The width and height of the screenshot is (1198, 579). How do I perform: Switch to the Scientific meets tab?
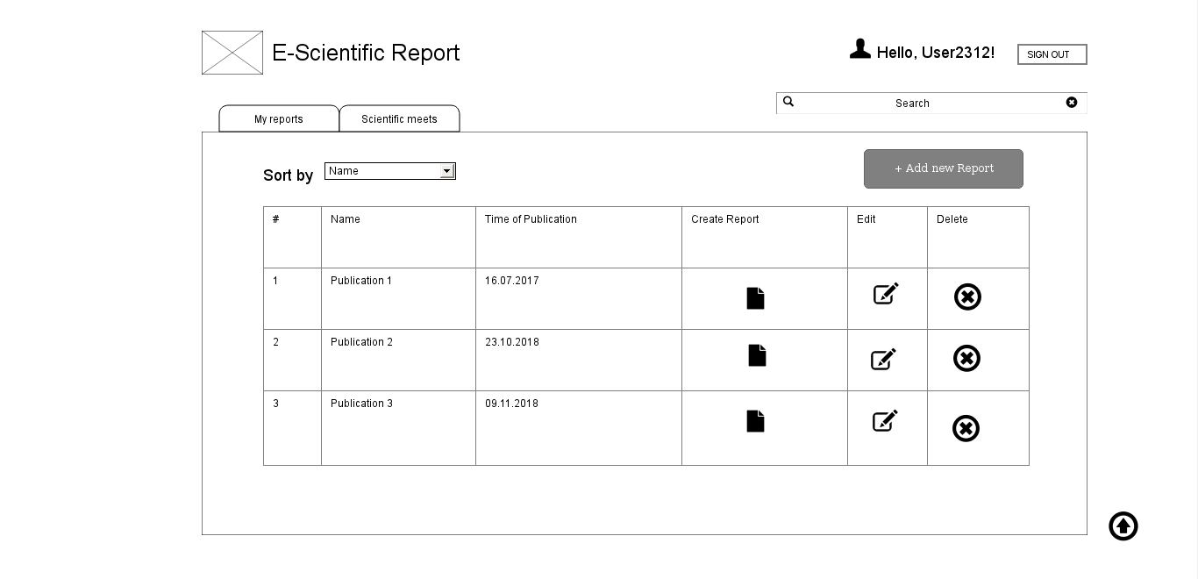click(399, 119)
